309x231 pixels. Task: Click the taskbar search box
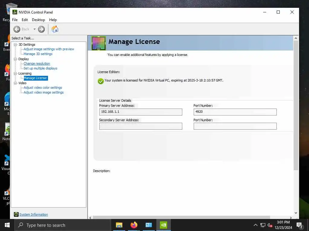[x=63, y=225]
